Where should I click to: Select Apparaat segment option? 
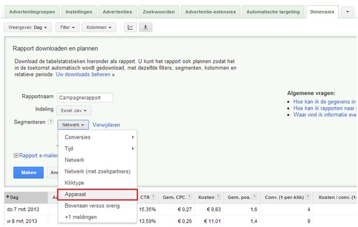[98, 195]
